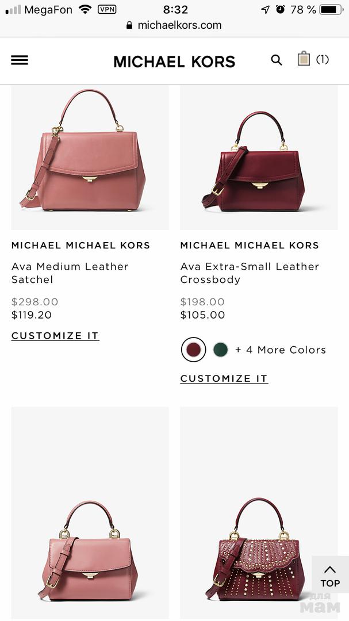Image resolution: width=349 pixels, height=621 pixels.
Task: Tap the search magnifier icon
Action: point(277,60)
